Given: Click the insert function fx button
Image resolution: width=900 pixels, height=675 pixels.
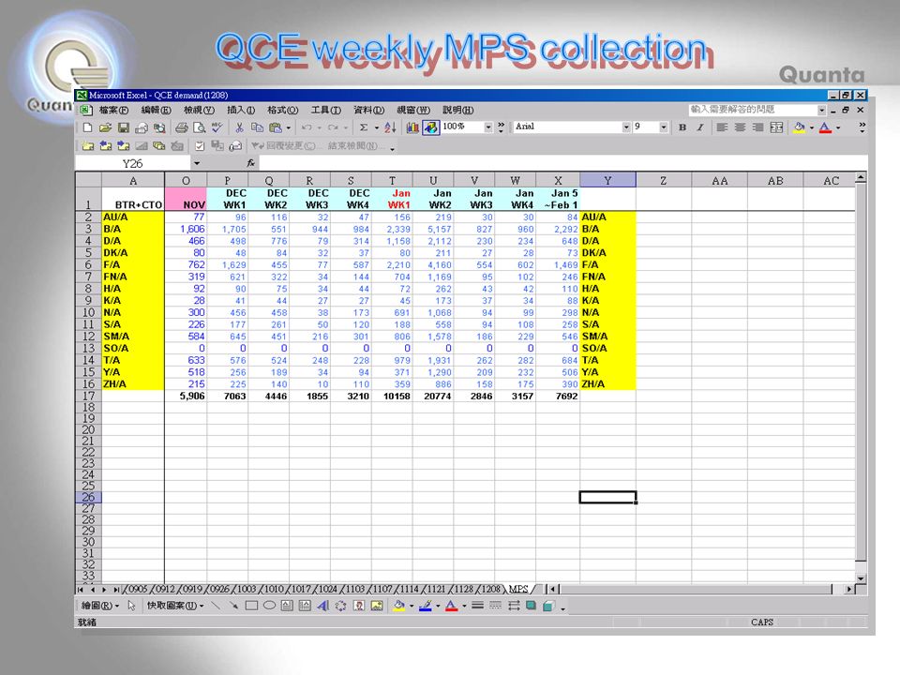Looking at the screenshot, I should coord(251,163).
